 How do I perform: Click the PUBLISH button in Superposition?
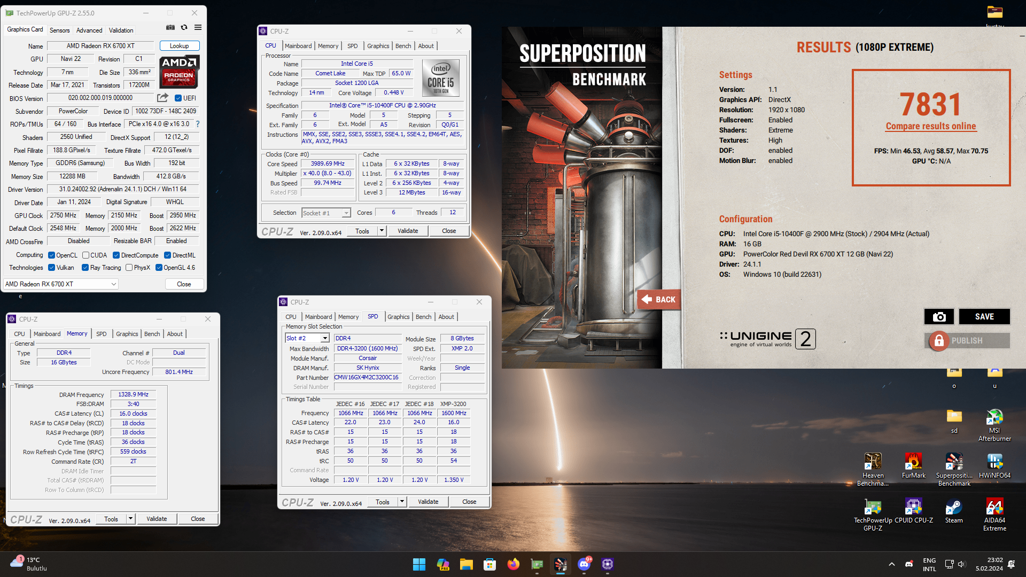(x=967, y=341)
